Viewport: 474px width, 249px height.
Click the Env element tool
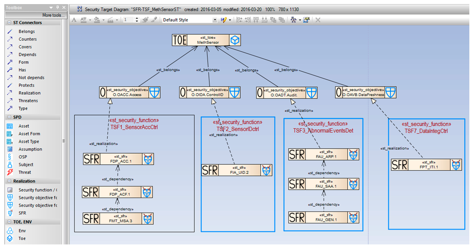coord(22,230)
